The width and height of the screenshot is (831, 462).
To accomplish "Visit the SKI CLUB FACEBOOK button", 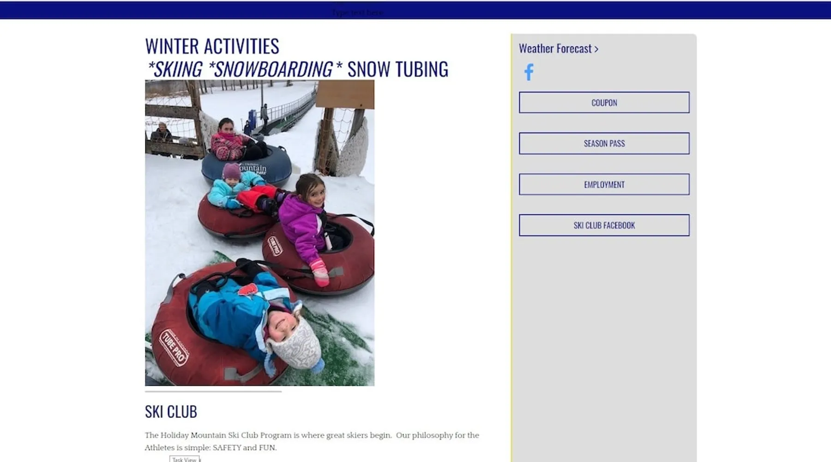I will coord(604,225).
